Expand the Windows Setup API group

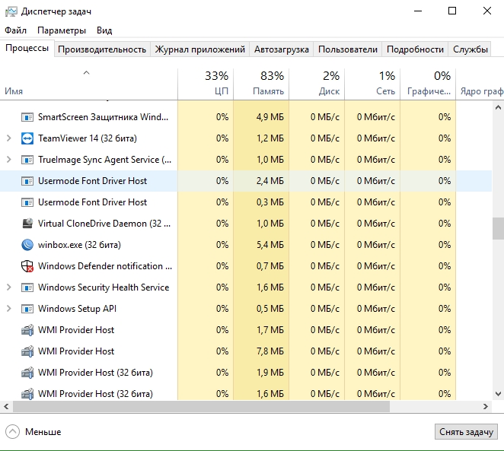pos(9,309)
